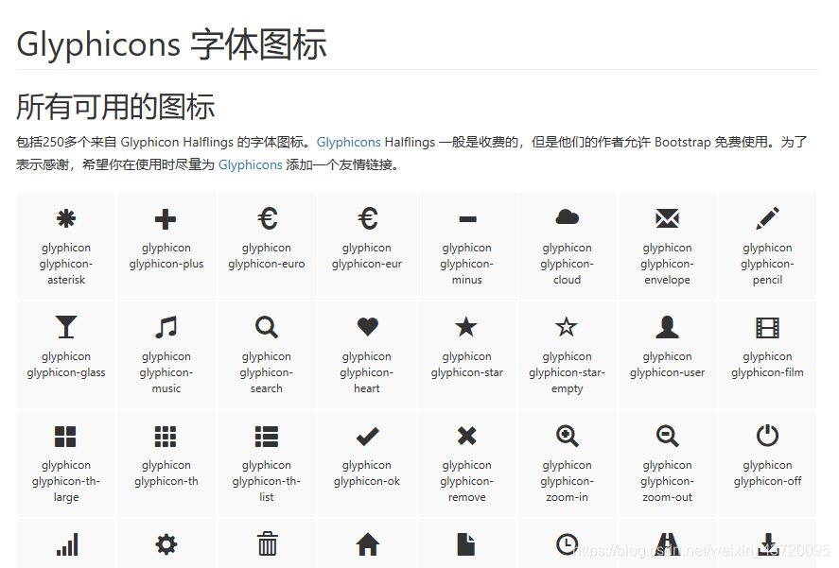This screenshot has width=839, height=568.
Task: Click the minus glyphicon
Action: 467,218
